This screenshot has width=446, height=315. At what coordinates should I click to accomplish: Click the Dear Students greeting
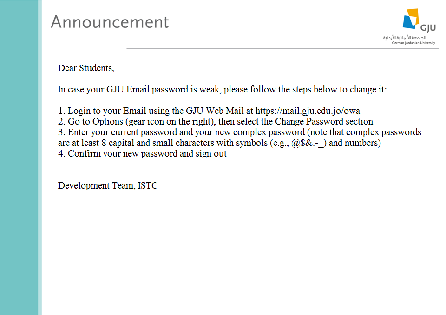86,68
